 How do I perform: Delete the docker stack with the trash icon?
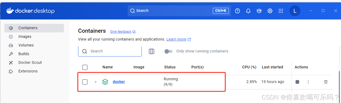326,82
